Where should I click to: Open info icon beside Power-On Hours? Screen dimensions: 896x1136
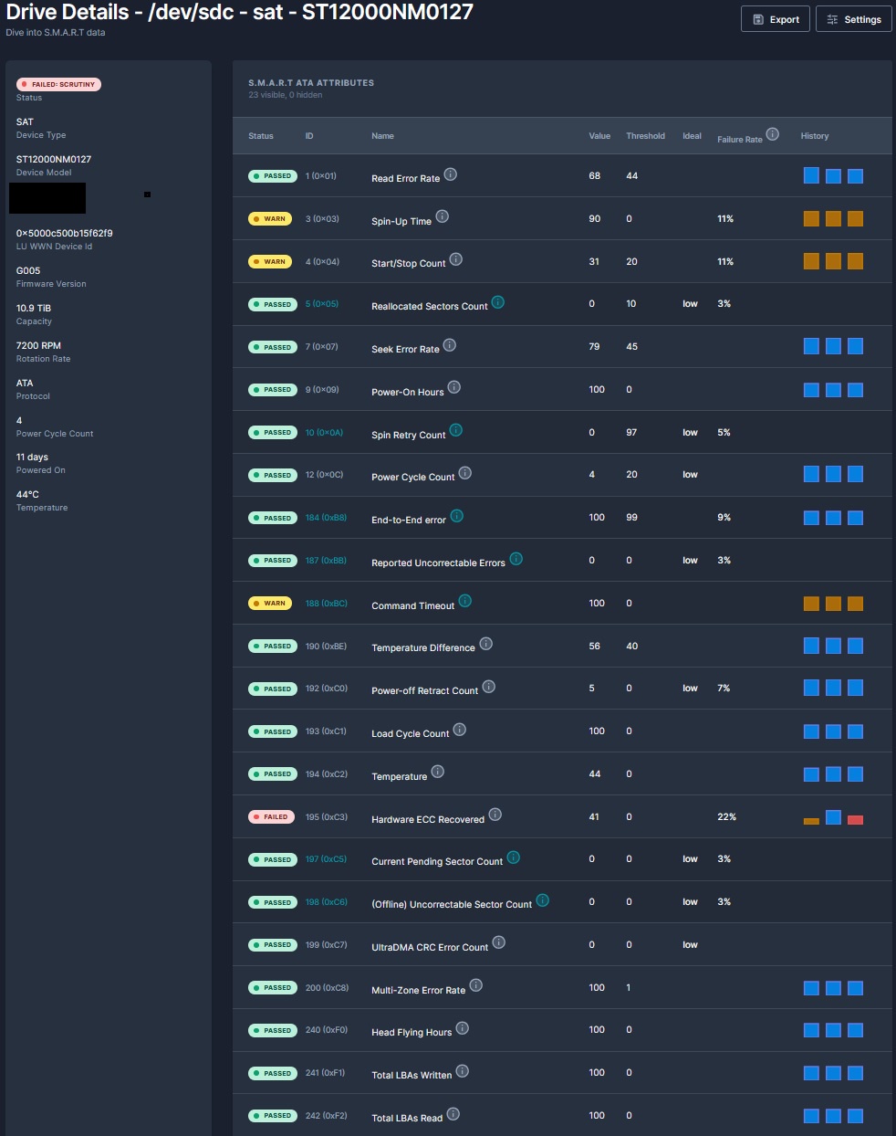(453, 387)
